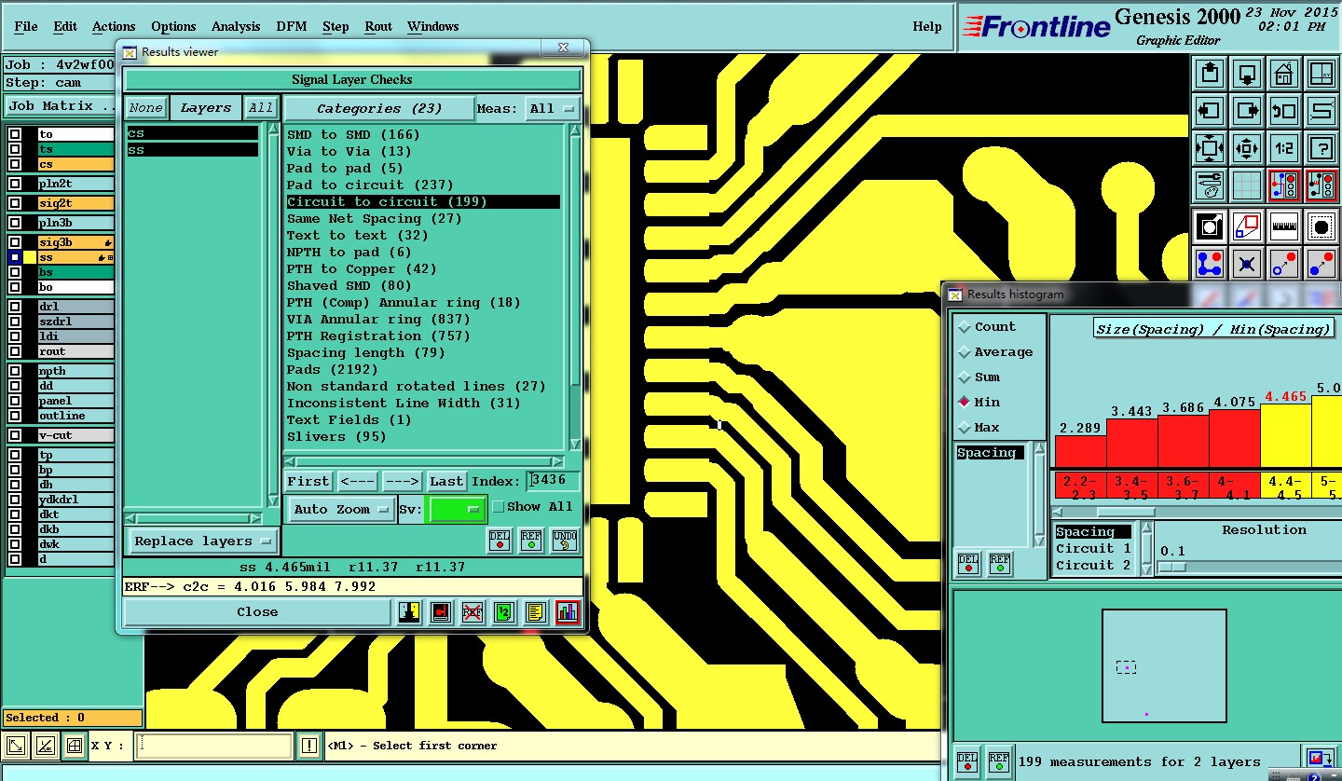
Task: Select the Average radio option
Action: (x=965, y=352)
